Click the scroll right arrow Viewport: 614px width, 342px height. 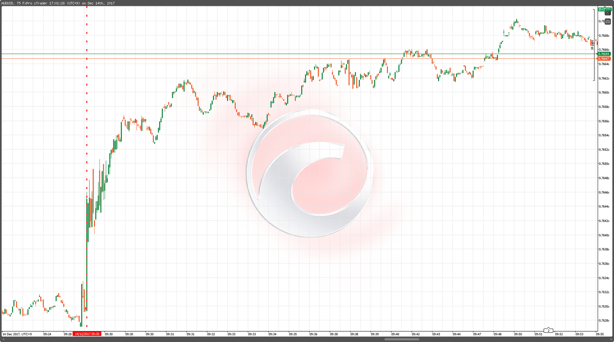[x=611, y=339]
